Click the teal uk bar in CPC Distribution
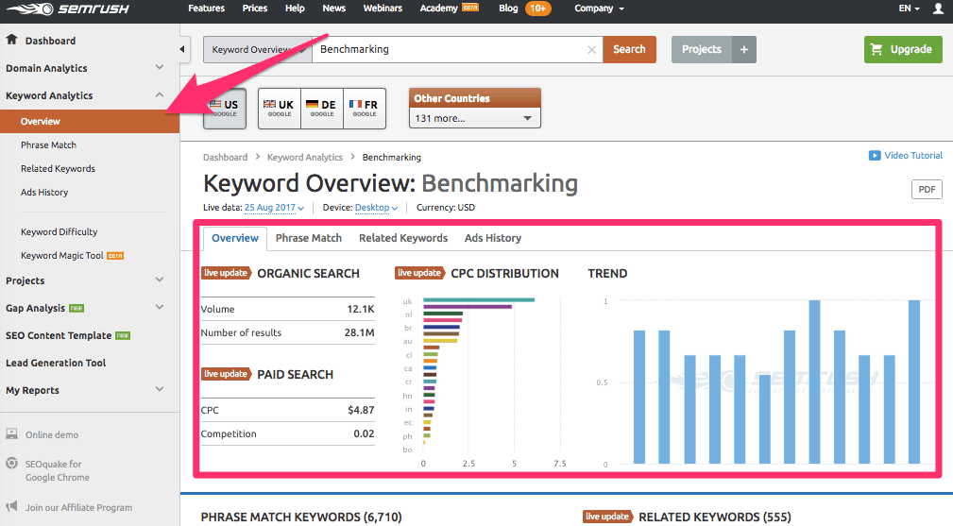The height and width of the screenshot is (526, 953). (x=479, y=300)
